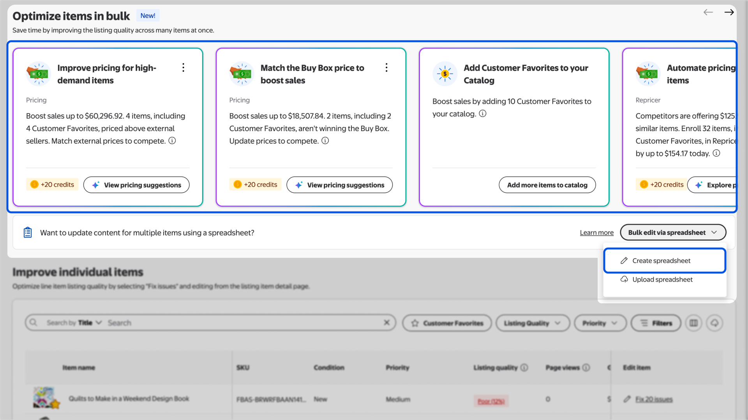The image size is (748, 420).
Task: Go to previous carousel cards arrow
Action: point(708,12)
